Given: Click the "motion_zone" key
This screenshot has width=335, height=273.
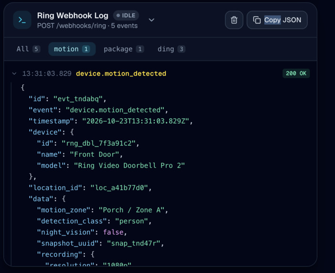Looking at the screenshot, I should (x=64, y=210).
